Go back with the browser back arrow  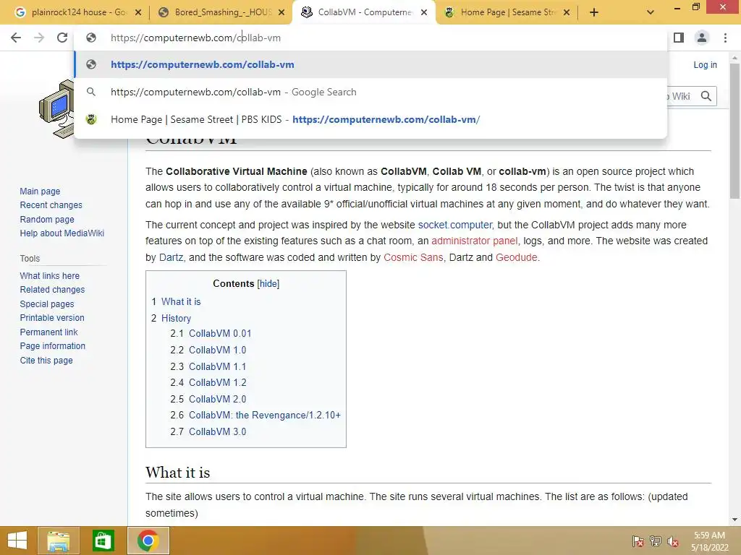tap(16, 38)
